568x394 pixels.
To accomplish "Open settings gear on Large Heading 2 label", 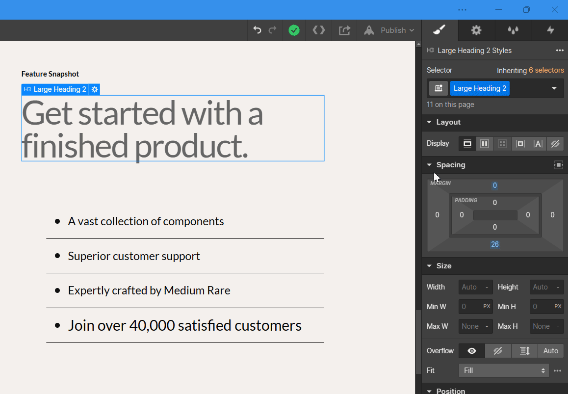I will pyautogui.click(x=95, y=89).
